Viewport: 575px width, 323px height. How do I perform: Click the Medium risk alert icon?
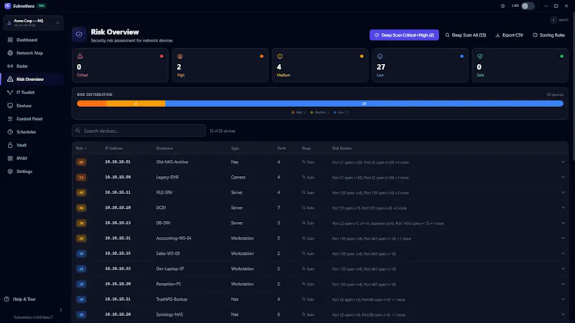(x=280, y=56)
